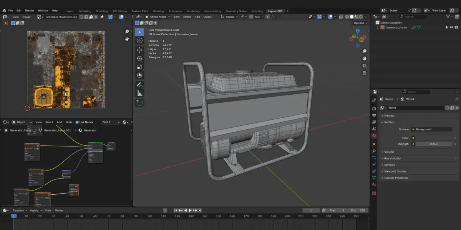Open the Object properties tab icon
Screen dimensions: 461x230
pyautogui.click(x=374, y=144)
